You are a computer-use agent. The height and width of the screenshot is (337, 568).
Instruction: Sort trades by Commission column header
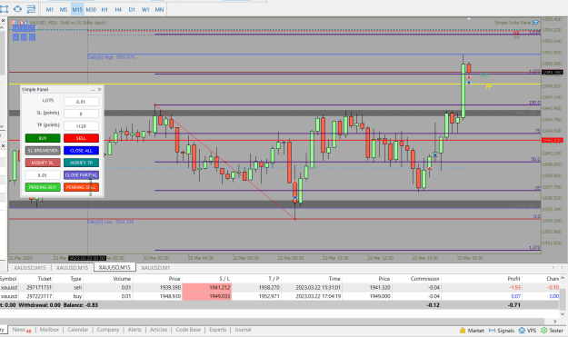tap(424, 278)
